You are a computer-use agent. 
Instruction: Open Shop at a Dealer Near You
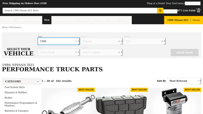tap(161, 3)
